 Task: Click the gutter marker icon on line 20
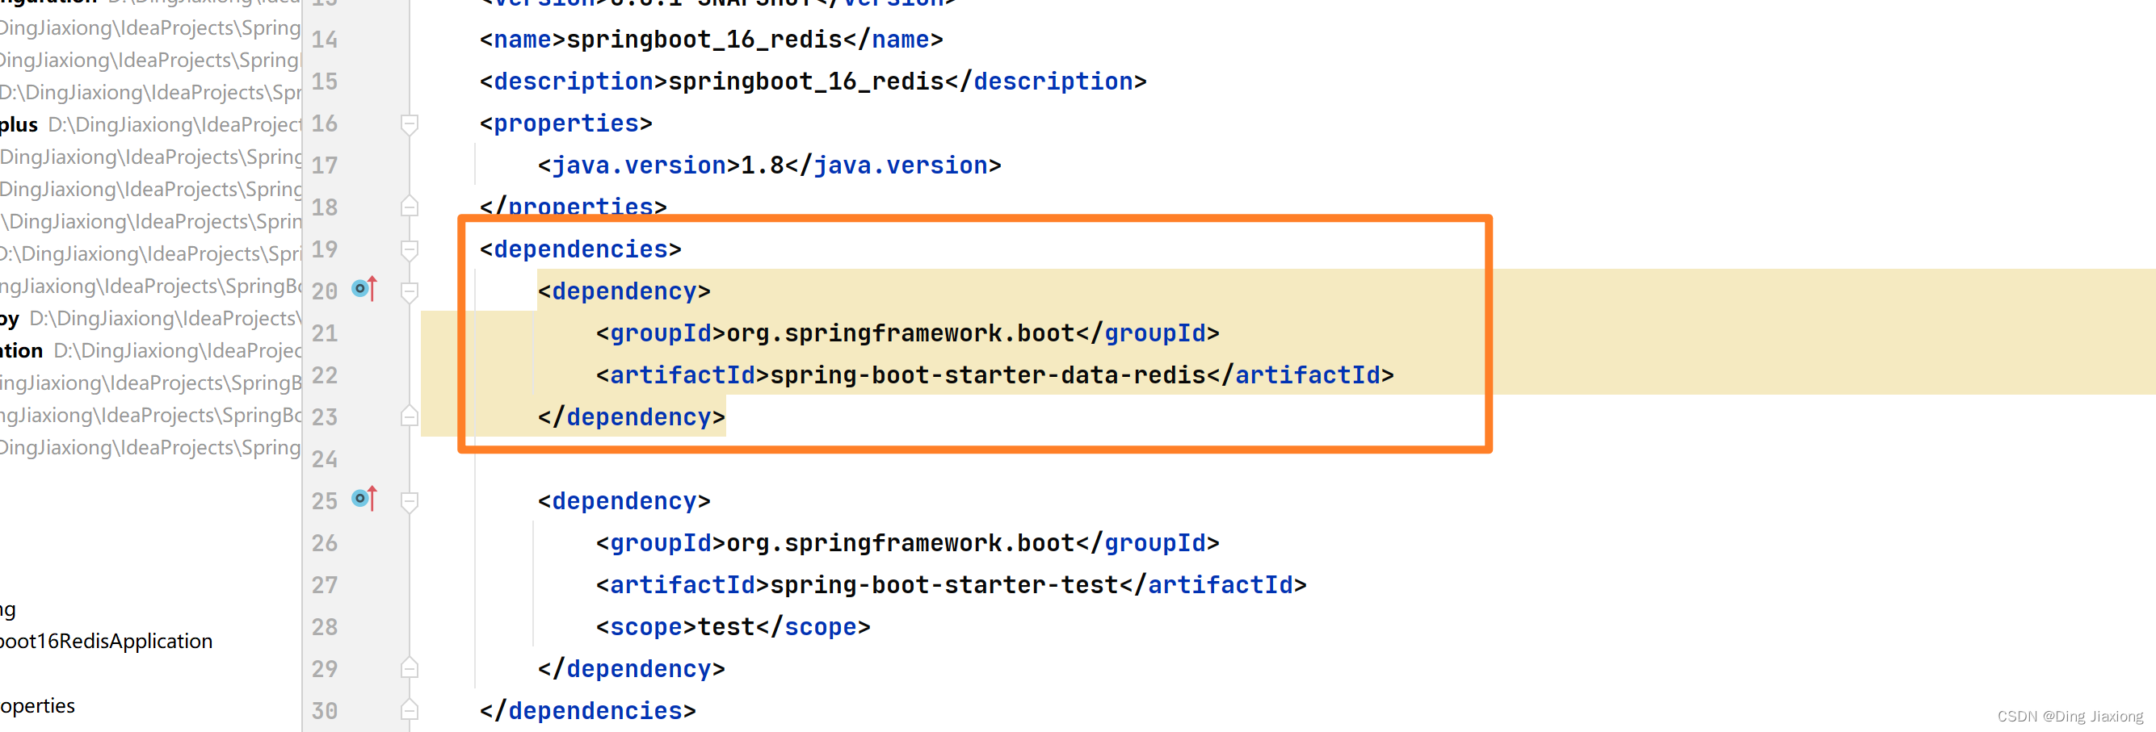coord(364,289)
